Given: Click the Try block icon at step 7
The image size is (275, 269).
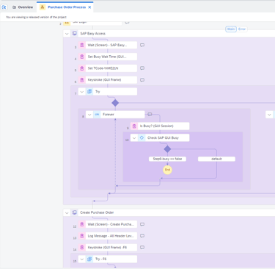Looking at the screenshot, I should (89, 92).
